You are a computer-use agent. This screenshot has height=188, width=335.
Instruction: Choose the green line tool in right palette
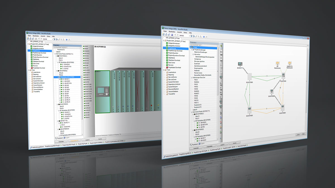tap(221, 132)
